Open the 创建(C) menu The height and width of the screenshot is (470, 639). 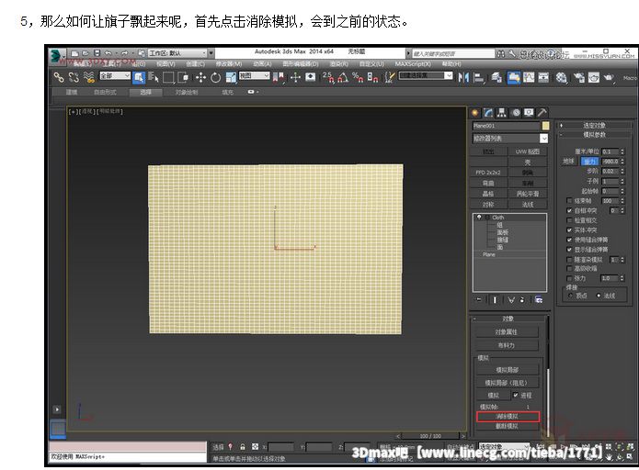click(x=195, y=64)
